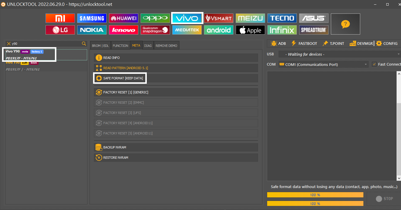Image resolution: width=401 pixels, height=210 pixels.
Task: Open DEVMGR device manager
Action: coord(361,43)
